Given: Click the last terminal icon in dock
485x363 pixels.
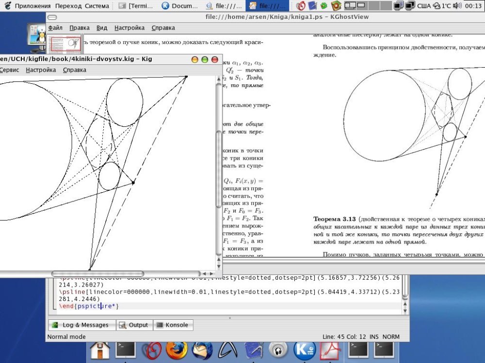Looking at the screenshot, I should click(x=384, y=350).
